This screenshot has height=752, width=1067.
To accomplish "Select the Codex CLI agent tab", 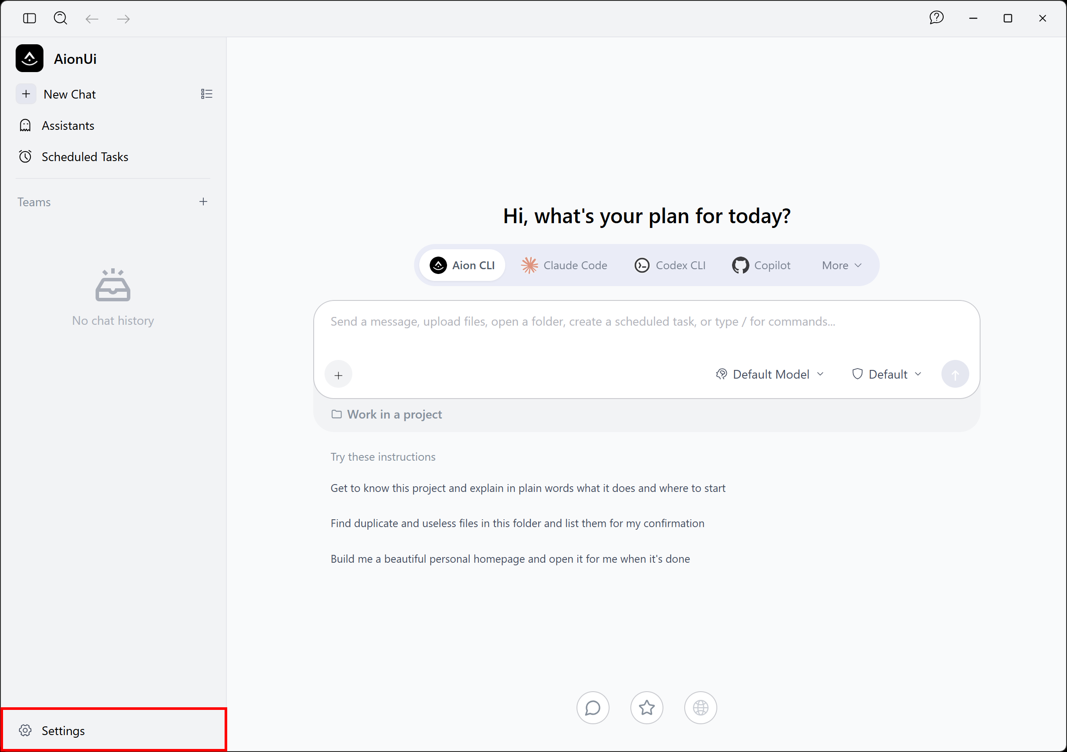I will [669, 265].
